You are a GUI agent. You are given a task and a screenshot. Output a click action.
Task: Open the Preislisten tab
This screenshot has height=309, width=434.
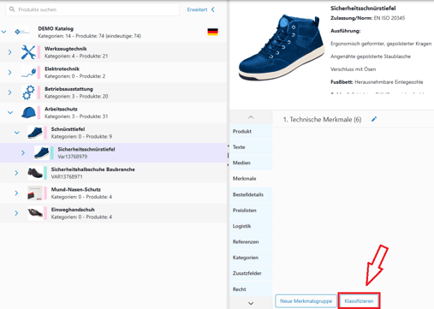[251, 211]
